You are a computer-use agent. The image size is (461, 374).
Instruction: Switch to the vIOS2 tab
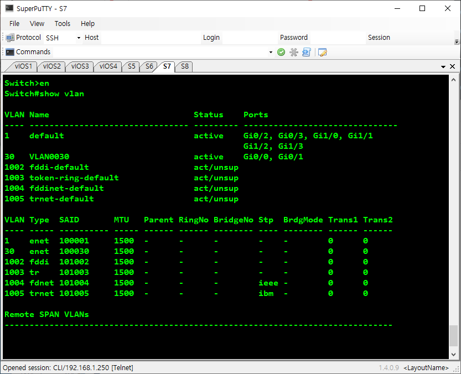click(51, 66)
